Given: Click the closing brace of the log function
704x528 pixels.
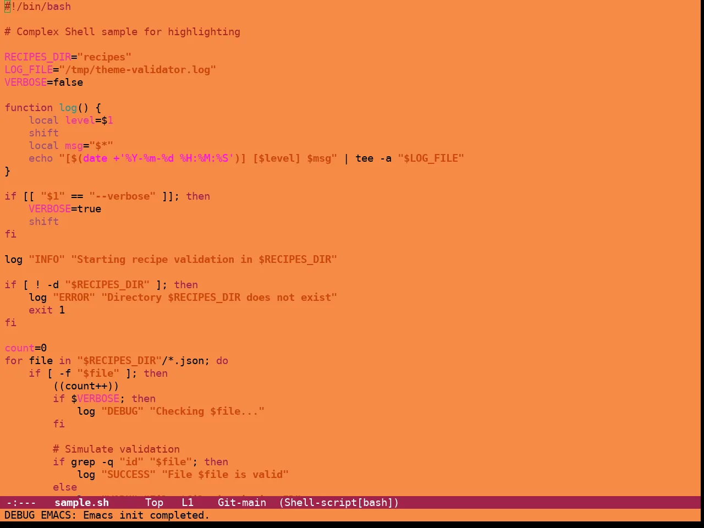Looking at the screenshot, I should pos(8,171).
